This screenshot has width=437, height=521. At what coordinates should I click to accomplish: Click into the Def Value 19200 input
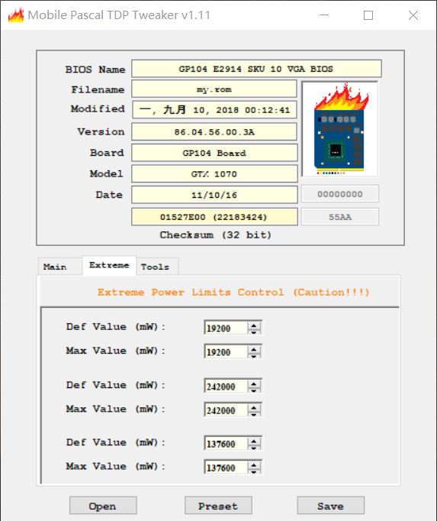226,328
